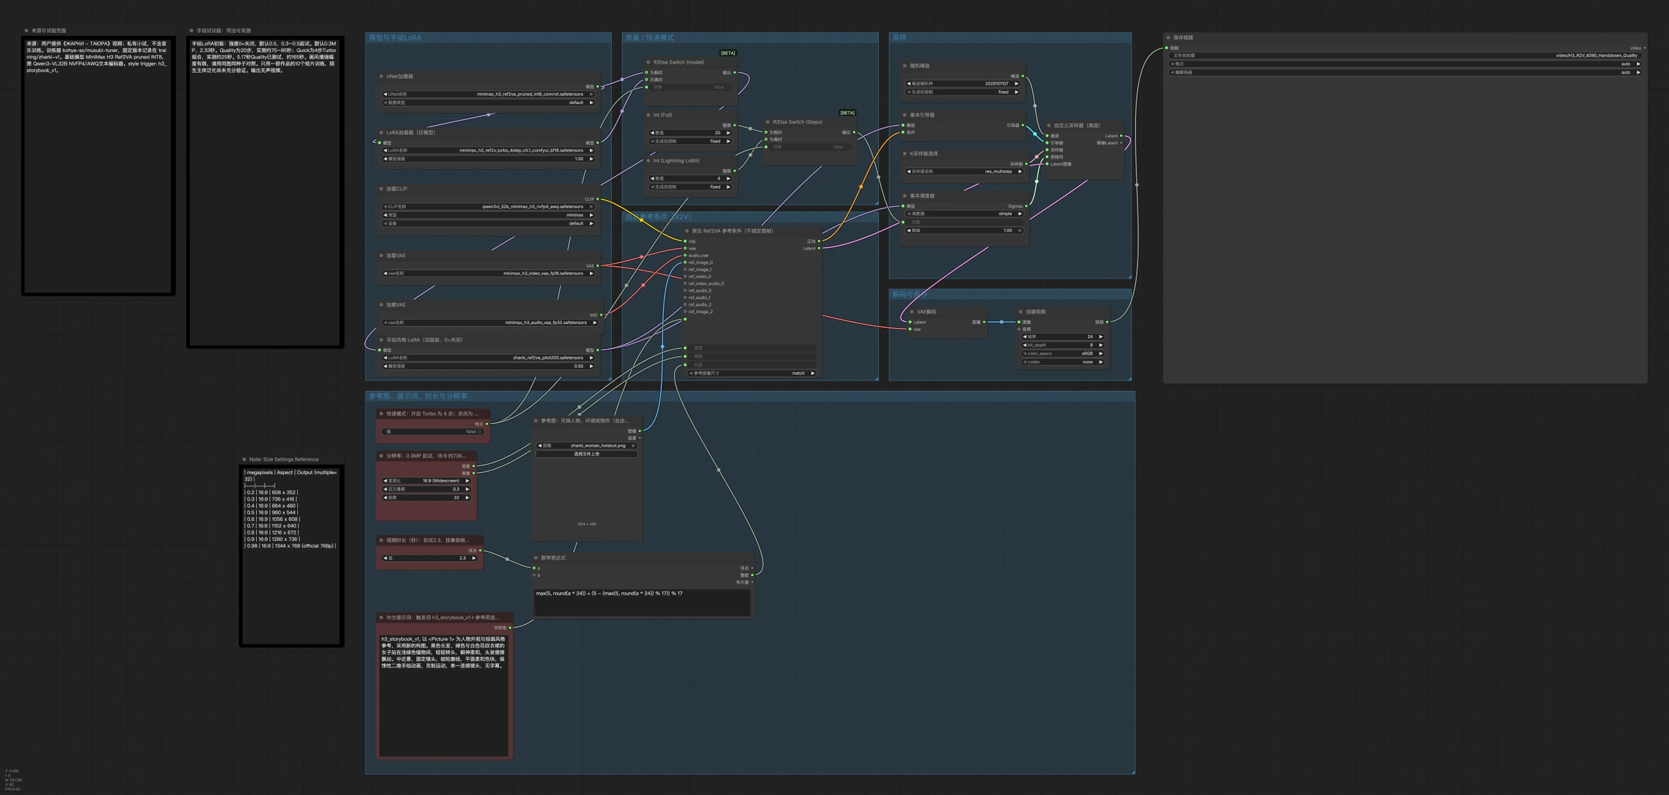
Task: Toggle the 快速模式 boolean value switch
Action: 432,432
